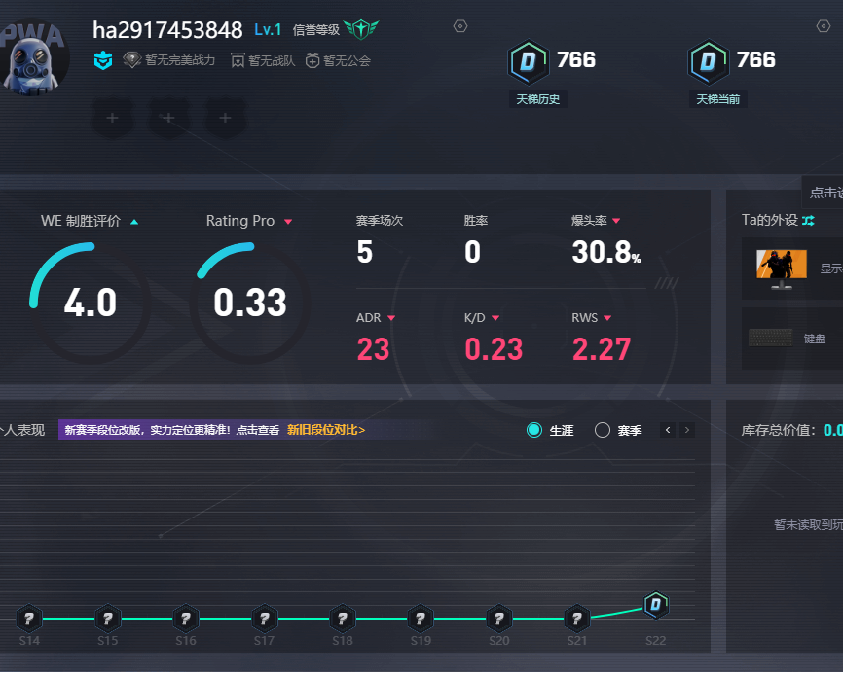Click the green winged 信誉等级 reputation badge
843x679 pixels.
(361, 29)
